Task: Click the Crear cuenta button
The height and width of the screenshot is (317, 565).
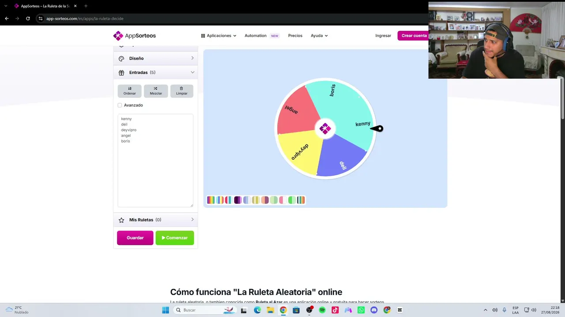Action: coord(413,36)
